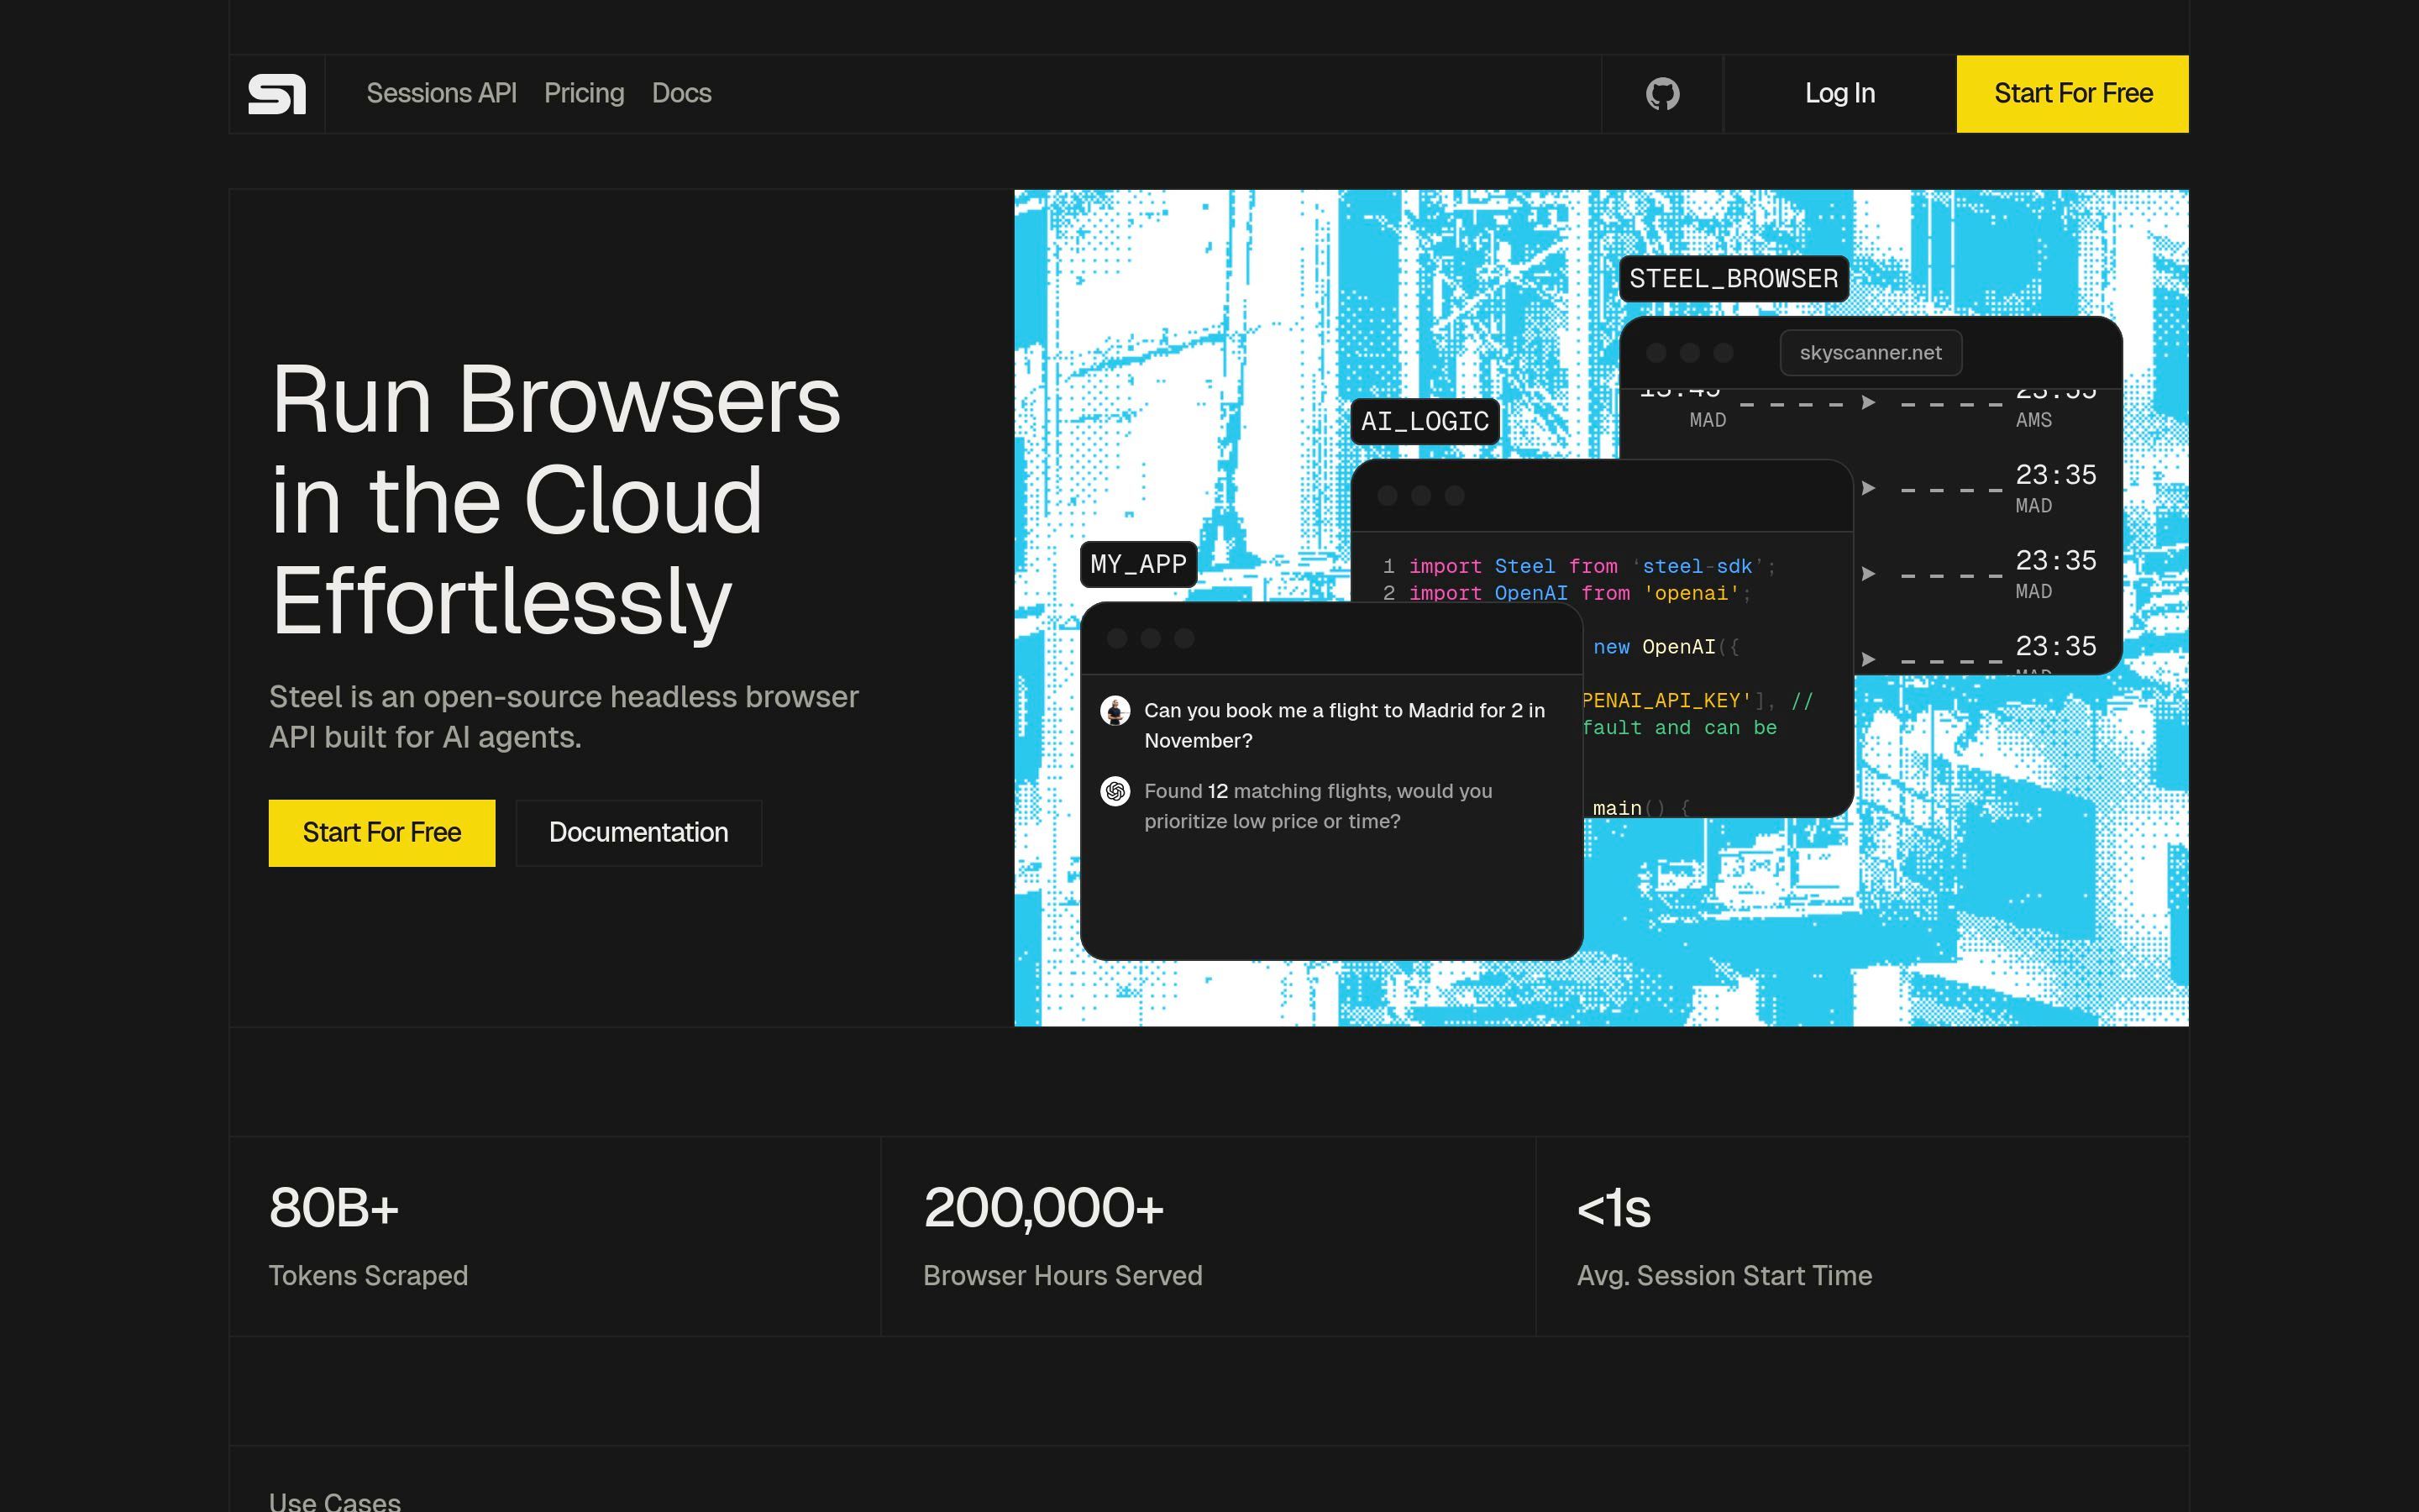Click the Log In button
The width and height of the screenshot is (2419, 1512).
pos(1839,94)
